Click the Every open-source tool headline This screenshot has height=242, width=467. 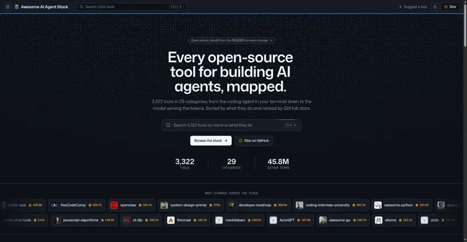[231, 72]
